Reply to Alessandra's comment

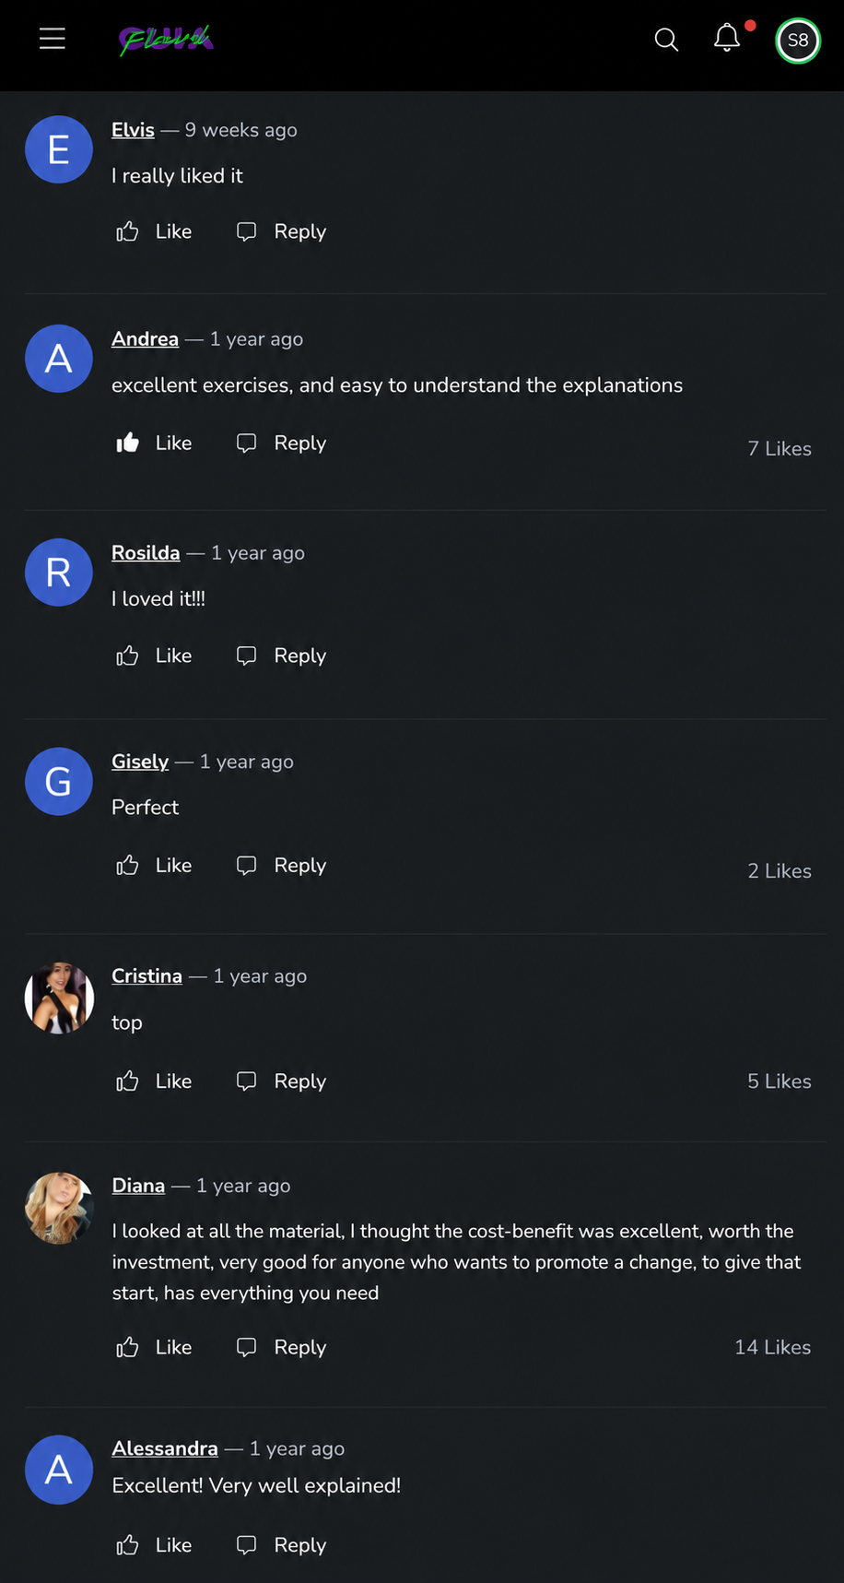(x=281, y=1545)
